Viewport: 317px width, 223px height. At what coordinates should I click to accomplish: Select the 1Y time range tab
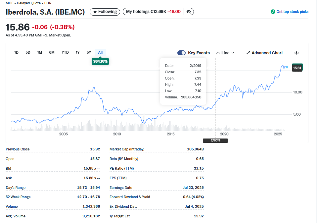pyautogui.click(x=78, y=53)
